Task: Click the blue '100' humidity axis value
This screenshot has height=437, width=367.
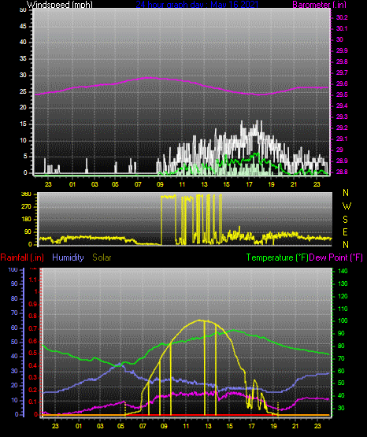Action: tap(13, 270)
